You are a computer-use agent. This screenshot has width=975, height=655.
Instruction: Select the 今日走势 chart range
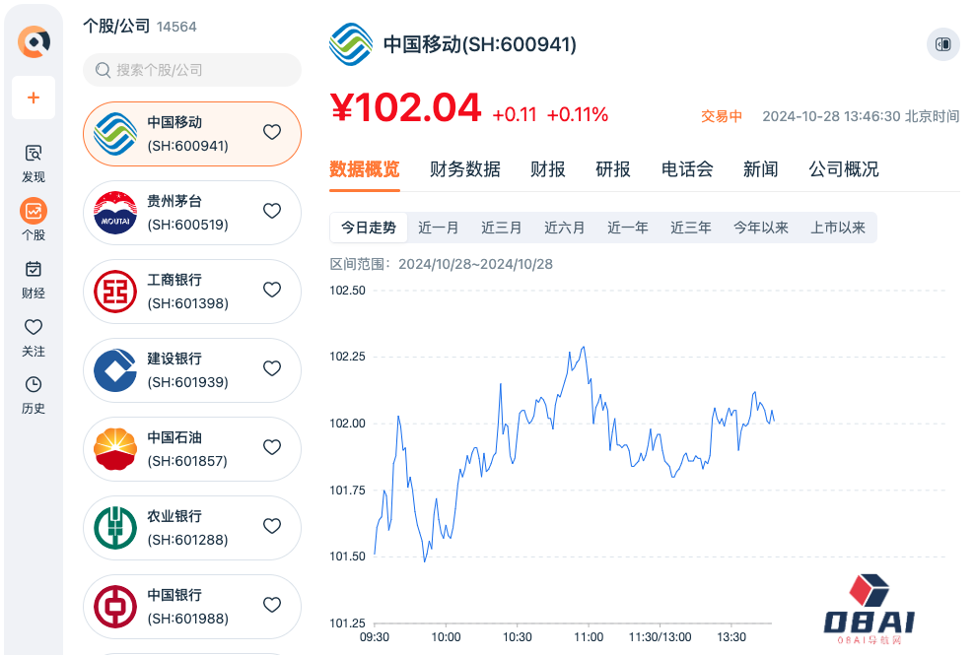click(369, 228)
